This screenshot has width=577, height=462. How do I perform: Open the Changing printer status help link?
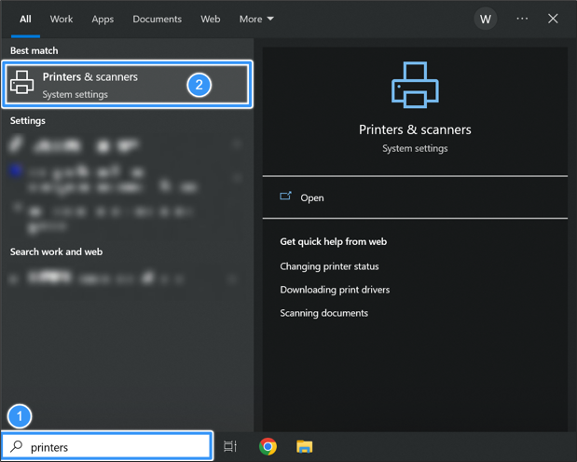pos(329,266)
